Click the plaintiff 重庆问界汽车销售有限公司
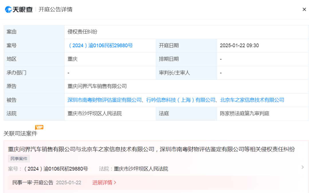Screen dimensions: 309x193 pos(97,86)
